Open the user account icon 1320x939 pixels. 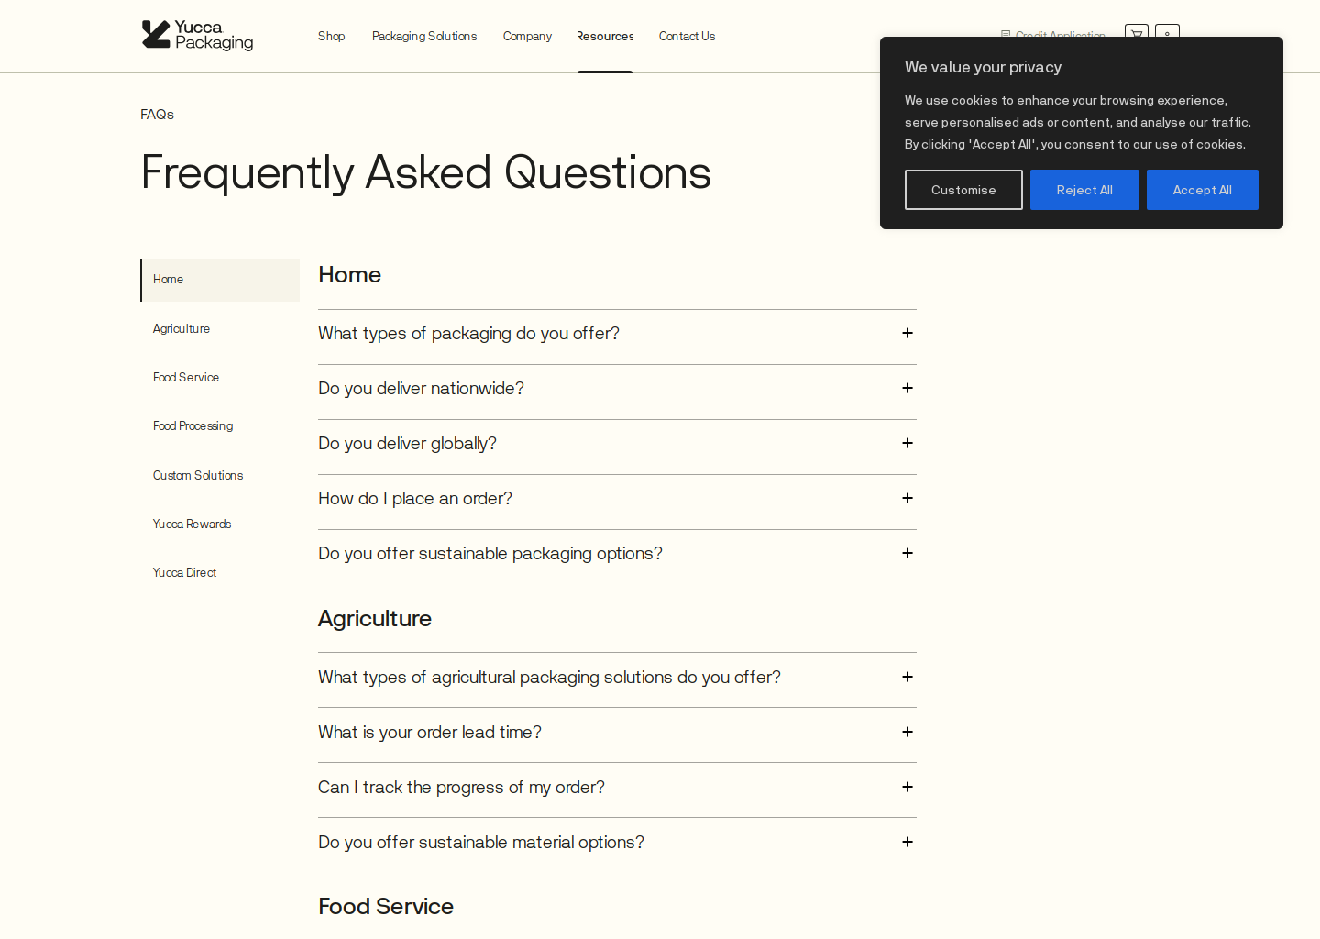[1167, 35]
